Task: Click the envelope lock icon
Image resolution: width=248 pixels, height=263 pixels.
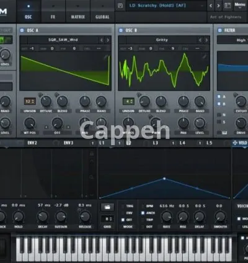Action: (92, 154)
